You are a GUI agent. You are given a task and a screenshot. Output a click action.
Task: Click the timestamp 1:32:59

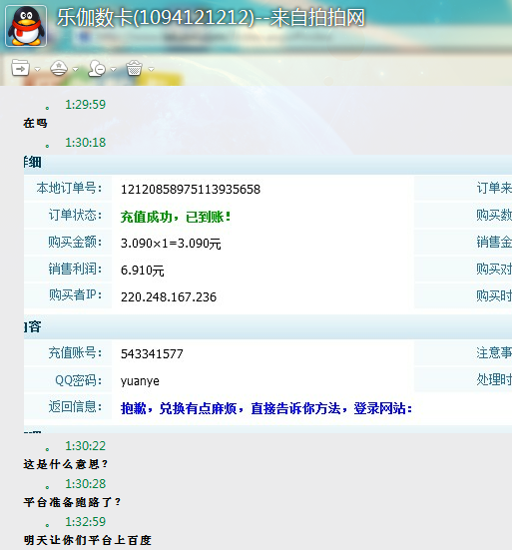85,522
